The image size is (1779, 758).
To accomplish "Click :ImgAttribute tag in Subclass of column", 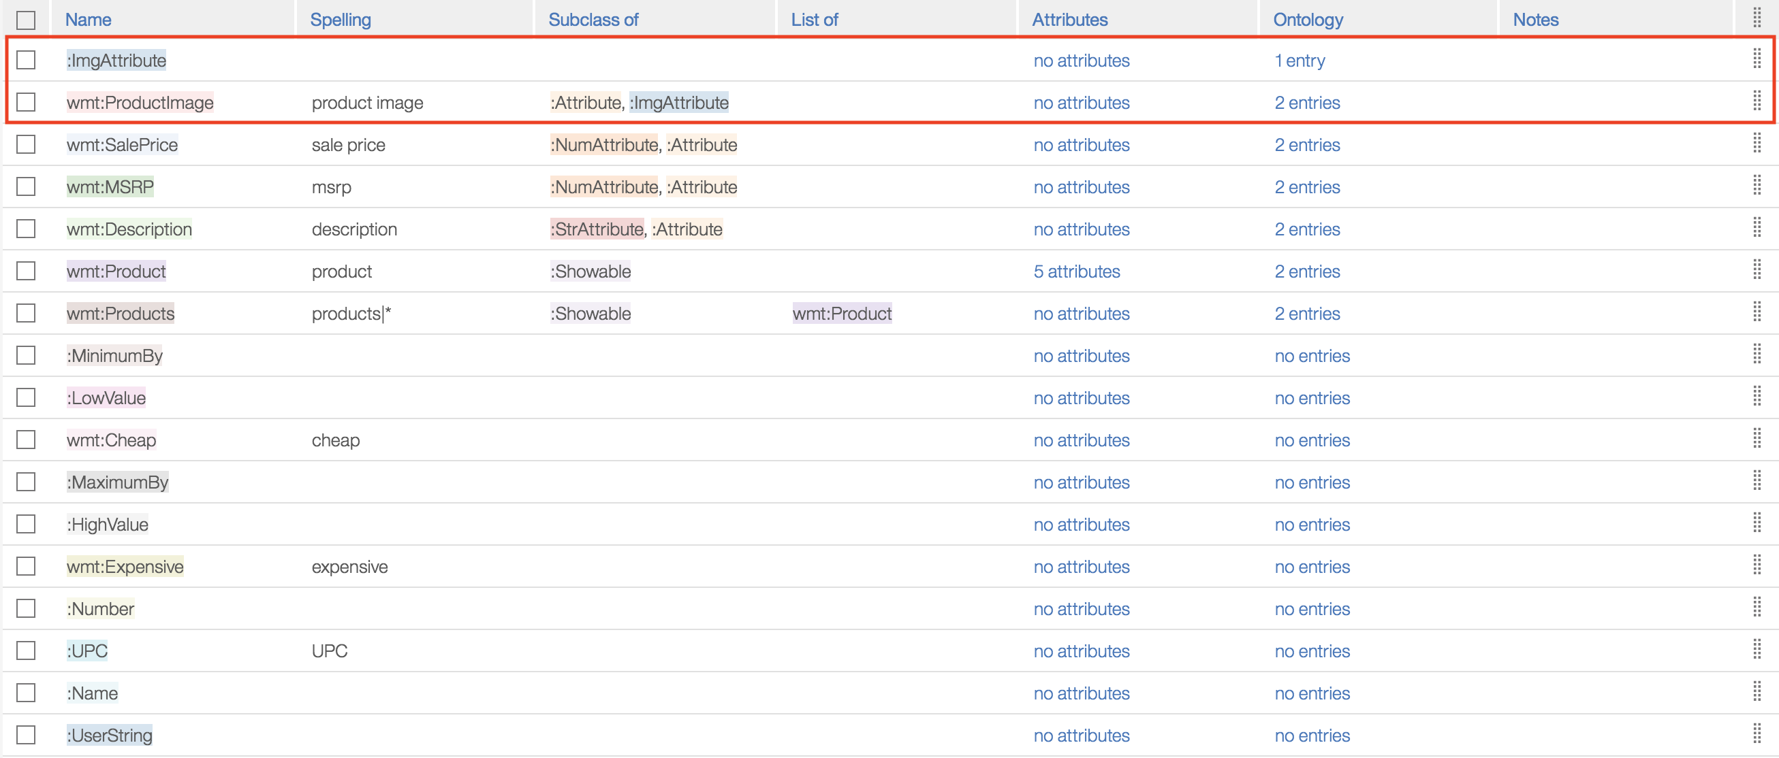I will coord(679,103).
